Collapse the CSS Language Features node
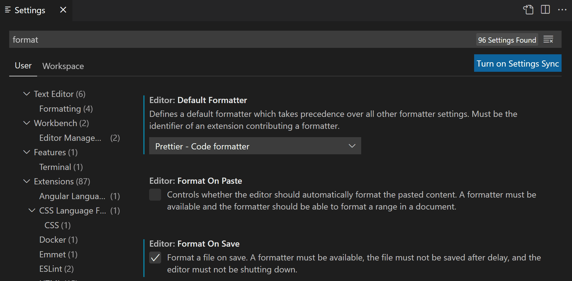 (x=32, y=210)
